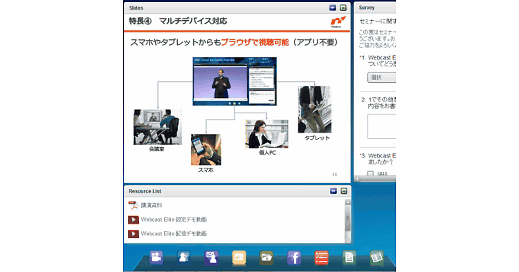
Task: Open the 講演資料 PDF resource
Action: (151, 205)
